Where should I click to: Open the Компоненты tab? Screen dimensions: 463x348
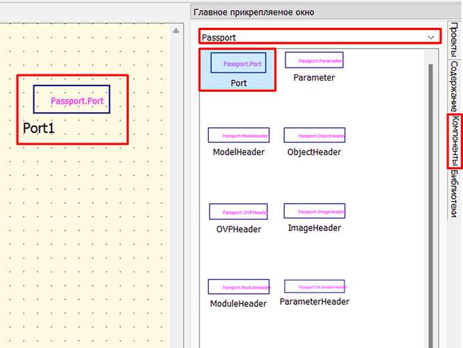(455, 141)
